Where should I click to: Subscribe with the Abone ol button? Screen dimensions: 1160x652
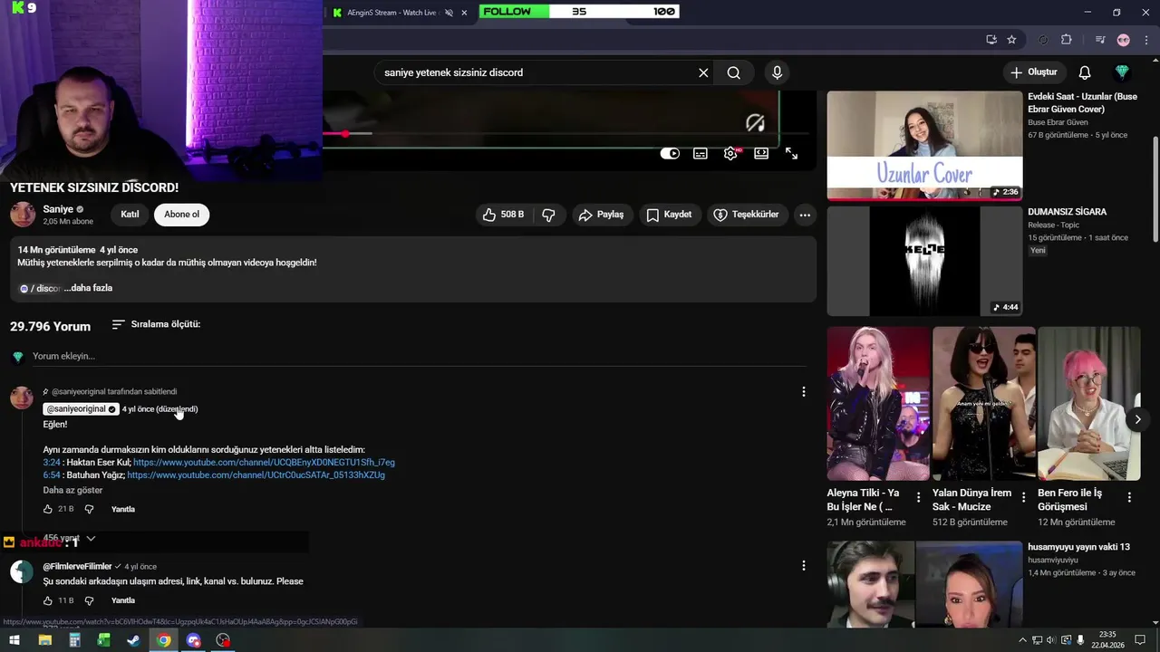tap(181, 215)
